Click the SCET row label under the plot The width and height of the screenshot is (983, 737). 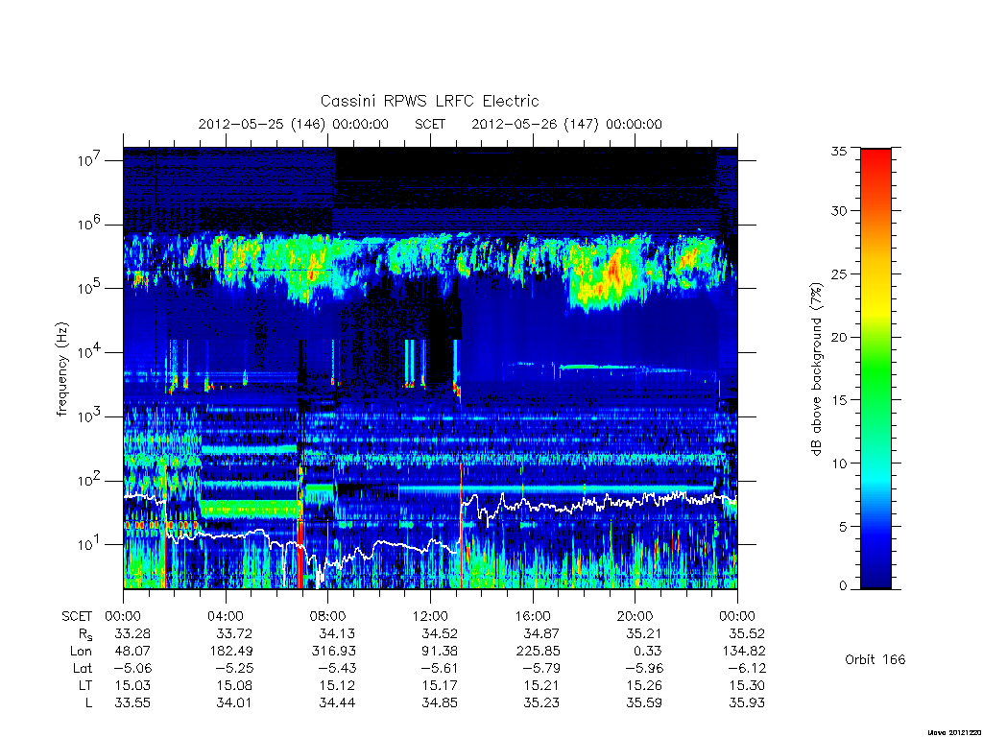point(77,617)
